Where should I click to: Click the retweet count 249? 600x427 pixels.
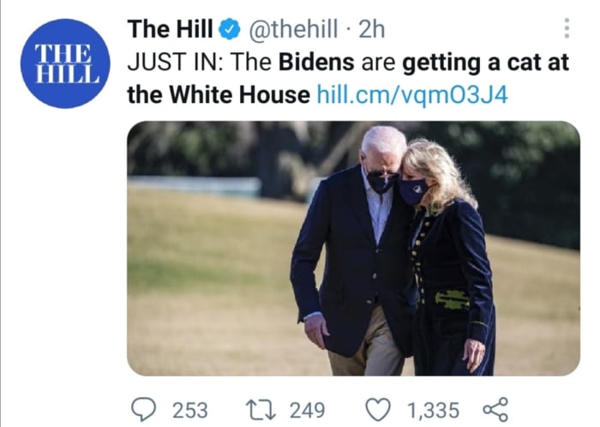coord(307,411)
